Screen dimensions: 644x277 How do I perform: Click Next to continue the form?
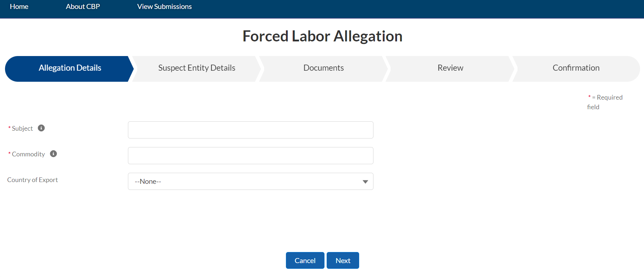tap(343, 261)
